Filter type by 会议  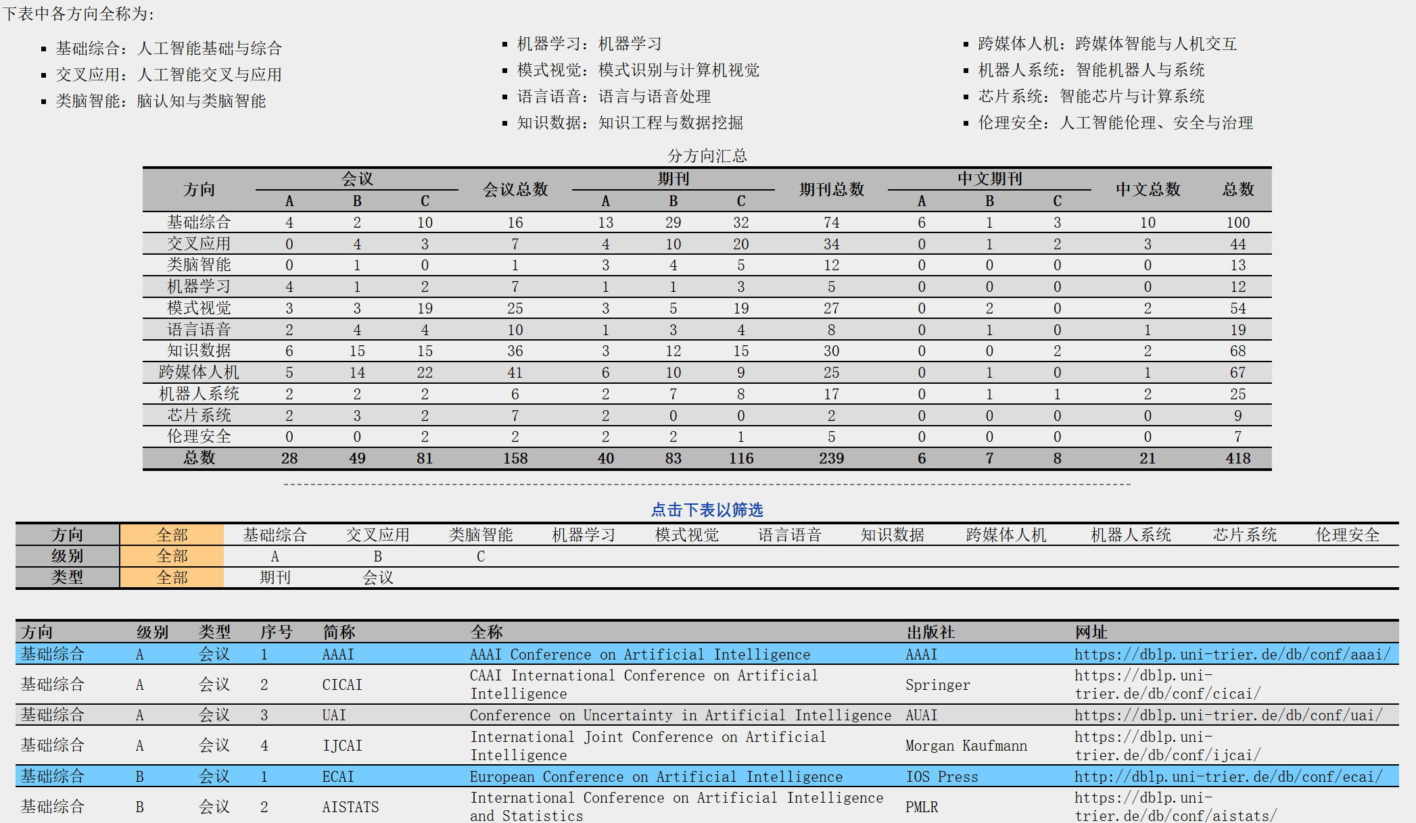tap(377, 578)
